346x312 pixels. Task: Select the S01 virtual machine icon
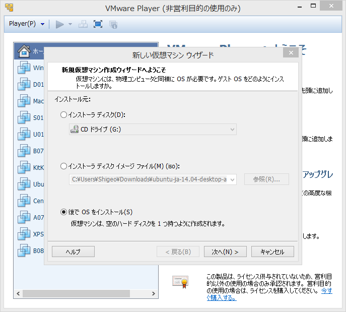click(24, 117)
